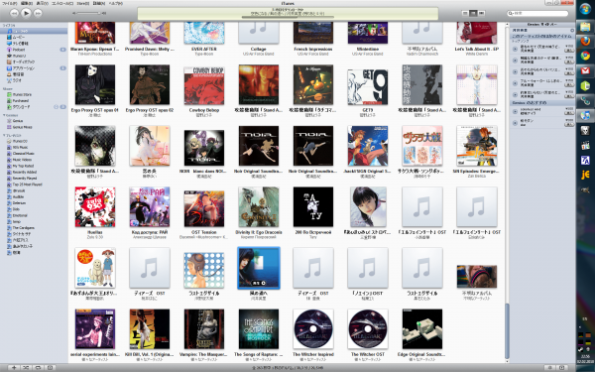Start playback with the Play button

tap(26, 13)
